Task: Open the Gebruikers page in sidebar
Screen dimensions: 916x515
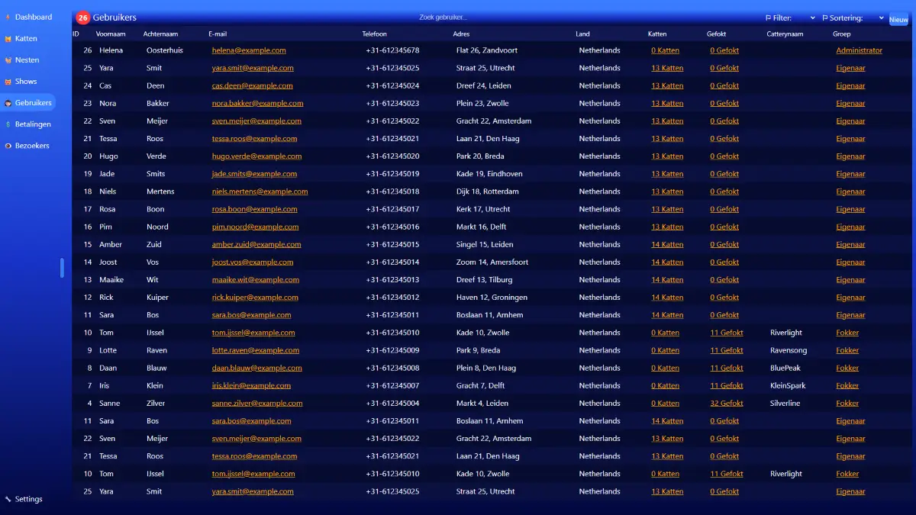Action: click(x=33, y=102)
